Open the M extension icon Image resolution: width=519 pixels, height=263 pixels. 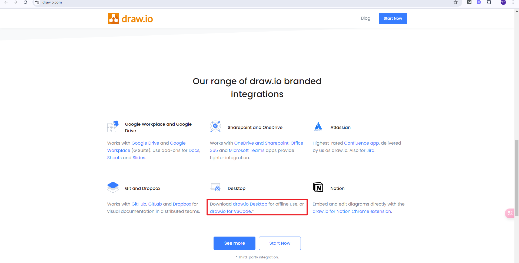click(x=469, y=2)
